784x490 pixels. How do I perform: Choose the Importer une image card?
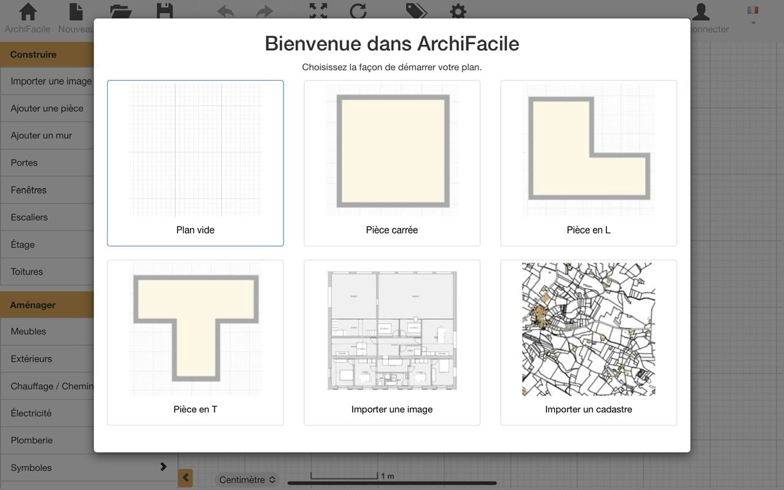(392, 342)
